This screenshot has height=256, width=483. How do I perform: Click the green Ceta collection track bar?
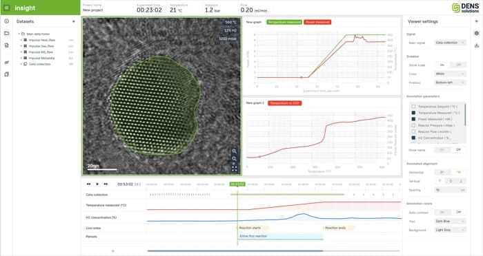pyautogui.click(x=287, y=195)
